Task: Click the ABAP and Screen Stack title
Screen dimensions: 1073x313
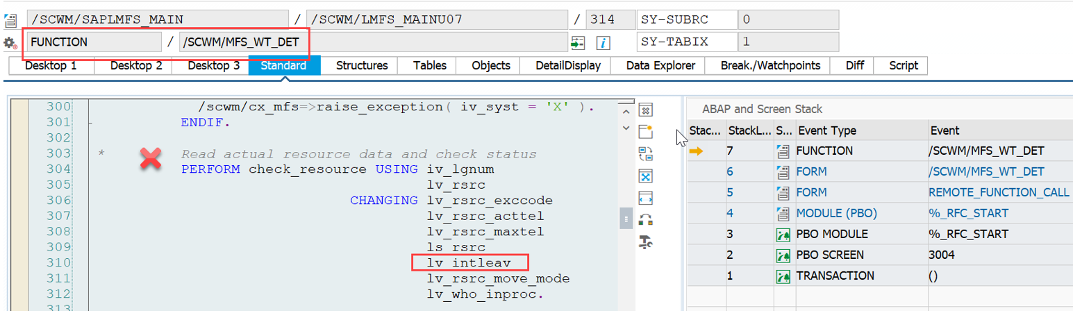Action: 763,109
